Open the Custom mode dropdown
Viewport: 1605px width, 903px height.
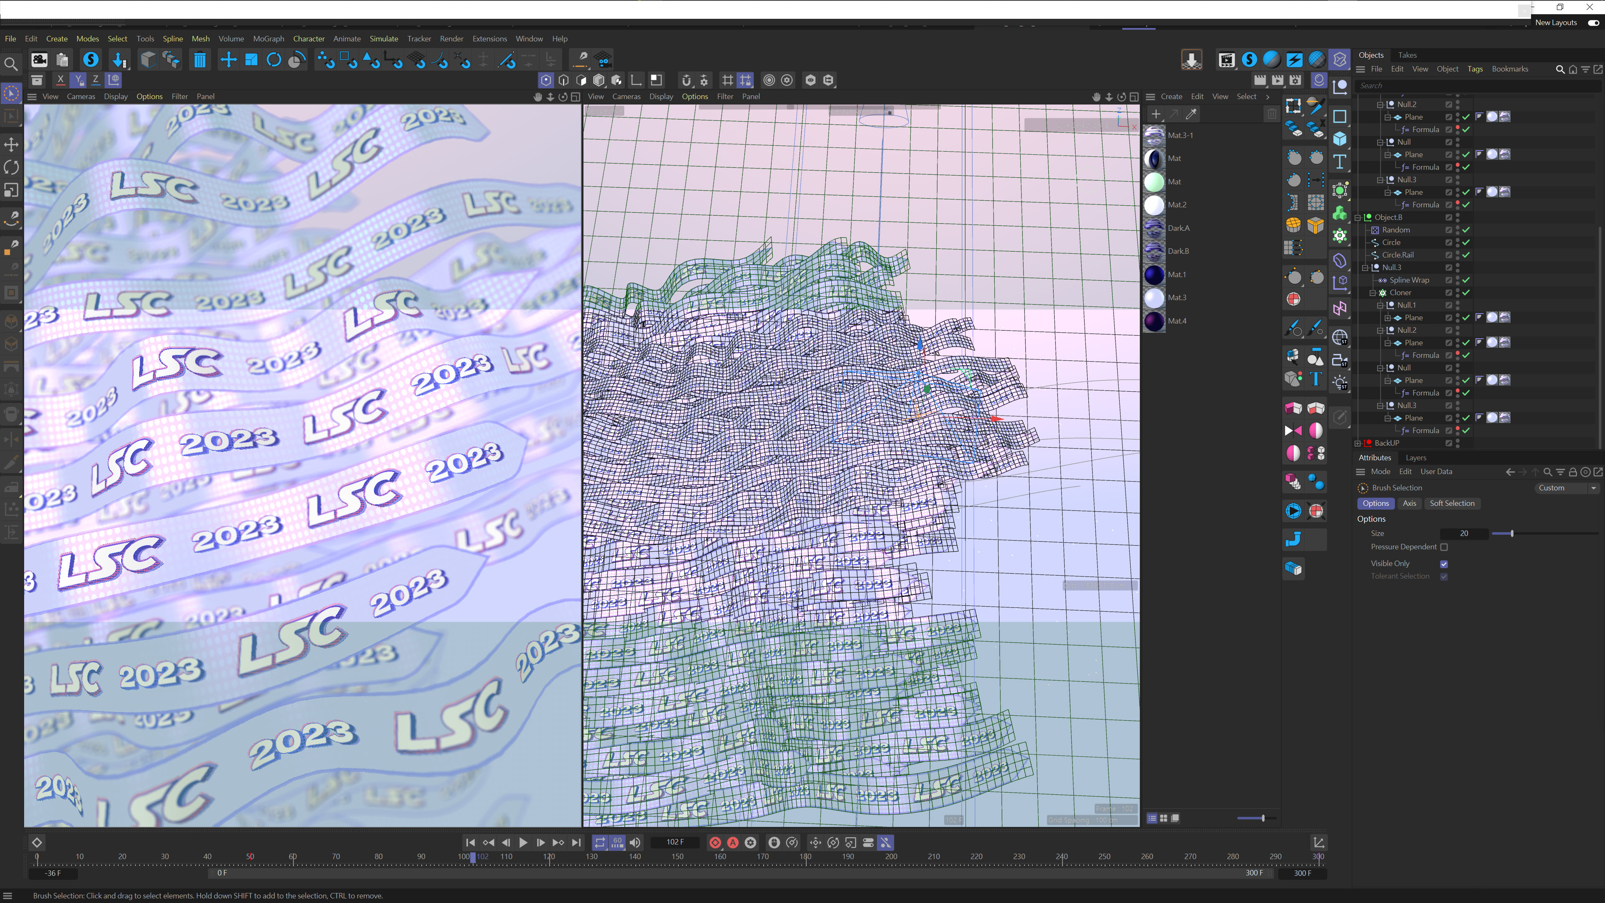(1567, 488)
